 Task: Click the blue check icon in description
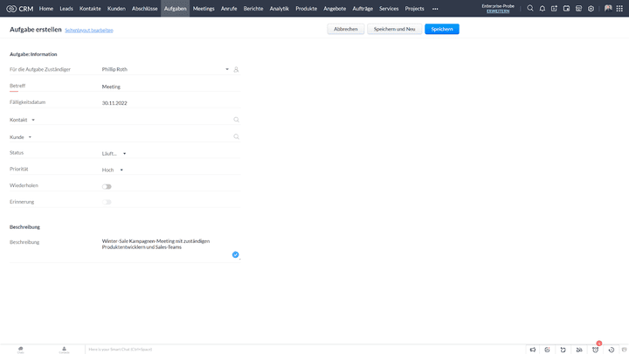point(236,254)
